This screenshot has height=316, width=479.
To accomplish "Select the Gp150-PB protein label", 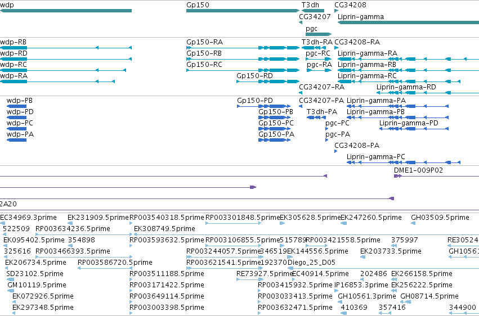I will click(x=276, y=112).
